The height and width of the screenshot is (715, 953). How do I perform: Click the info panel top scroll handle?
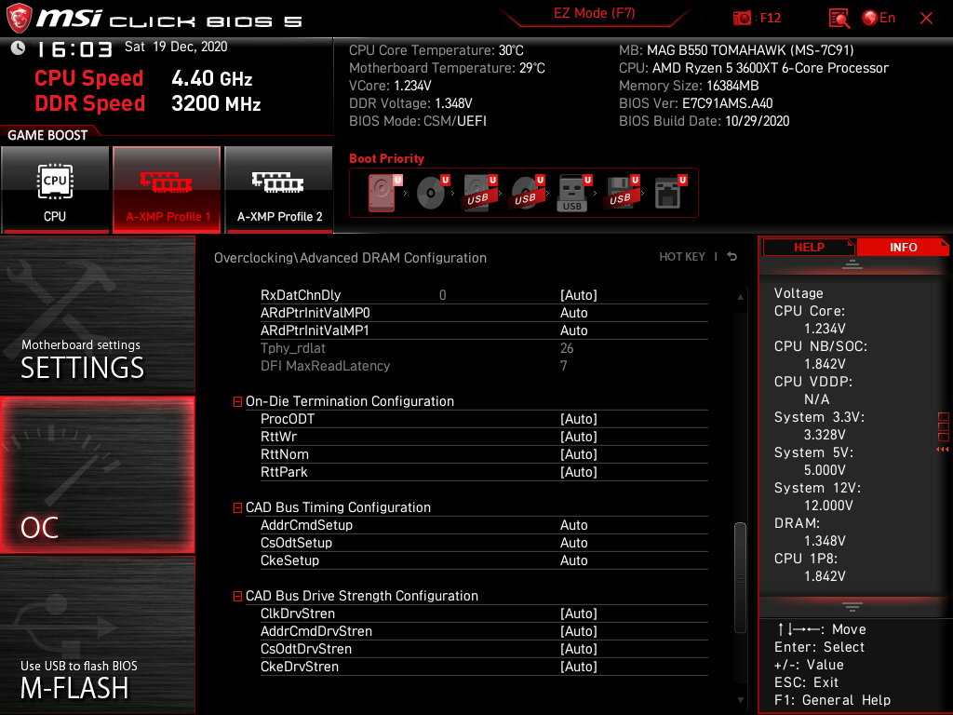click(852, 263)
